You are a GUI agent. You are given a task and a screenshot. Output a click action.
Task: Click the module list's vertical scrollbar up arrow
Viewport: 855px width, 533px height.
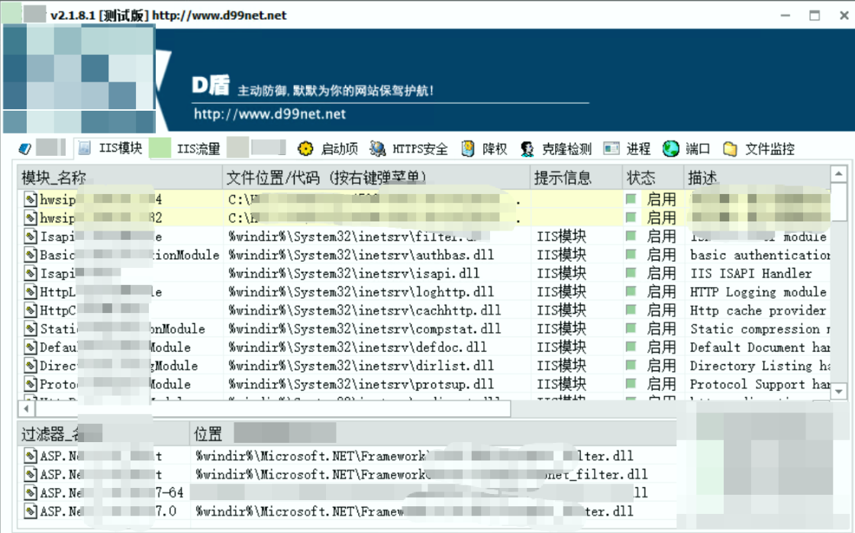839,174
